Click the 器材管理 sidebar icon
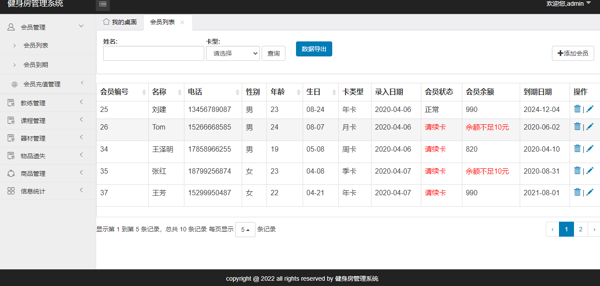The width and height of the screenshot is (600, 286). (11, 138)
